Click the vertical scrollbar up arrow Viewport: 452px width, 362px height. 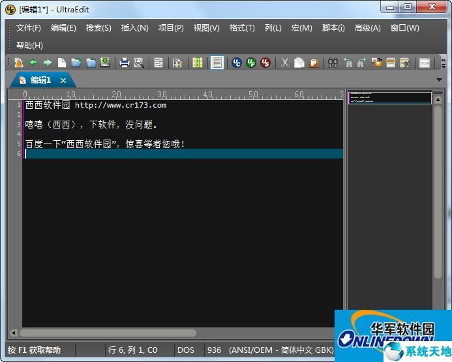click(x=438, y=100)
